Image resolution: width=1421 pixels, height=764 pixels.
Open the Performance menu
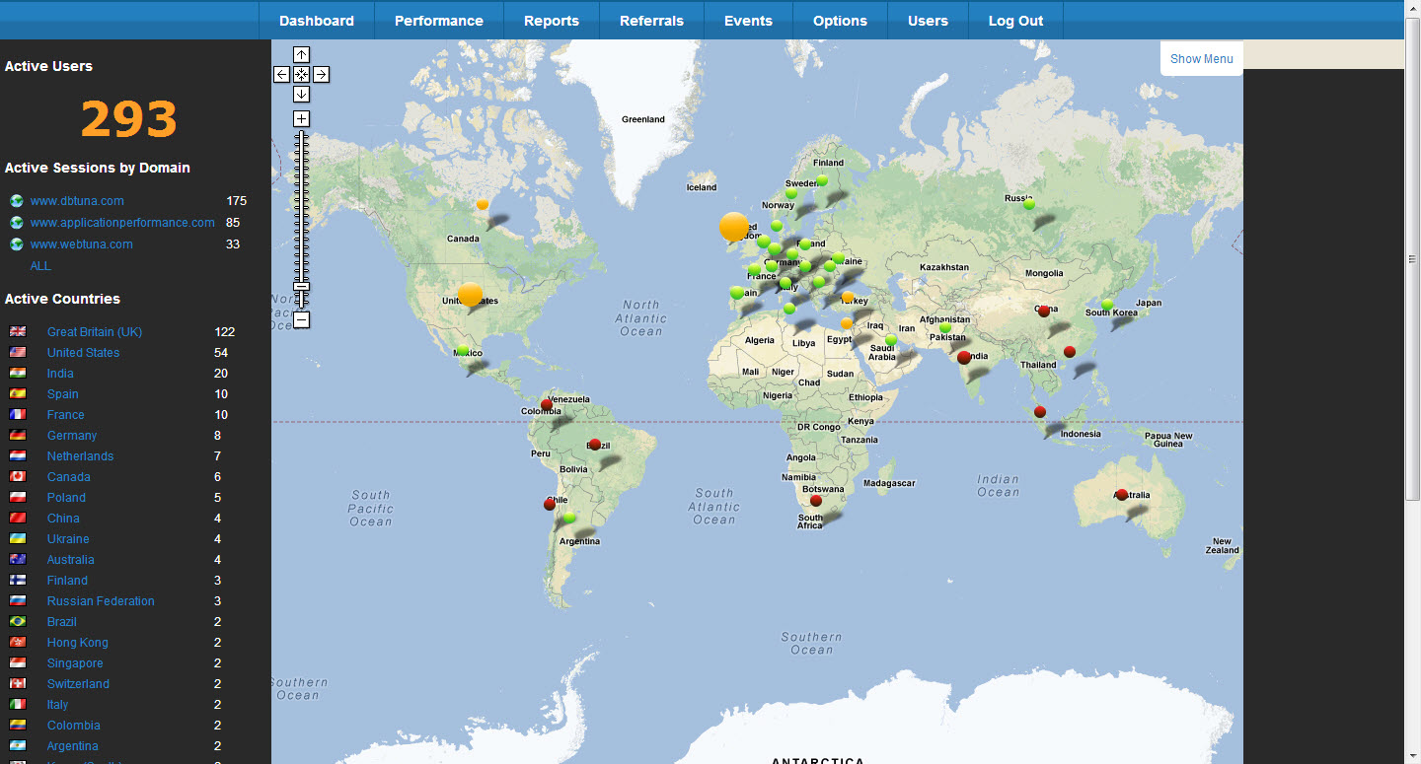click(x=438, y=21)
